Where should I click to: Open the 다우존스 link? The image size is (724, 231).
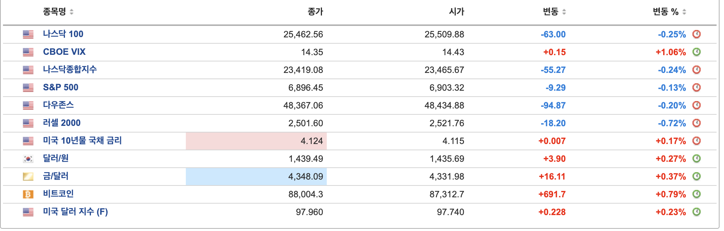point(58,105)
